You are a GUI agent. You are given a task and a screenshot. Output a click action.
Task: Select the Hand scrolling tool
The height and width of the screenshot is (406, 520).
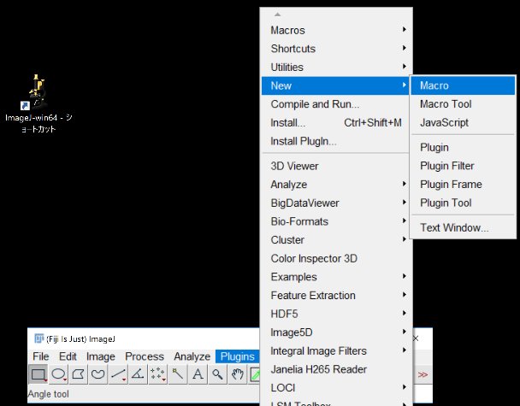pos(238,374)
